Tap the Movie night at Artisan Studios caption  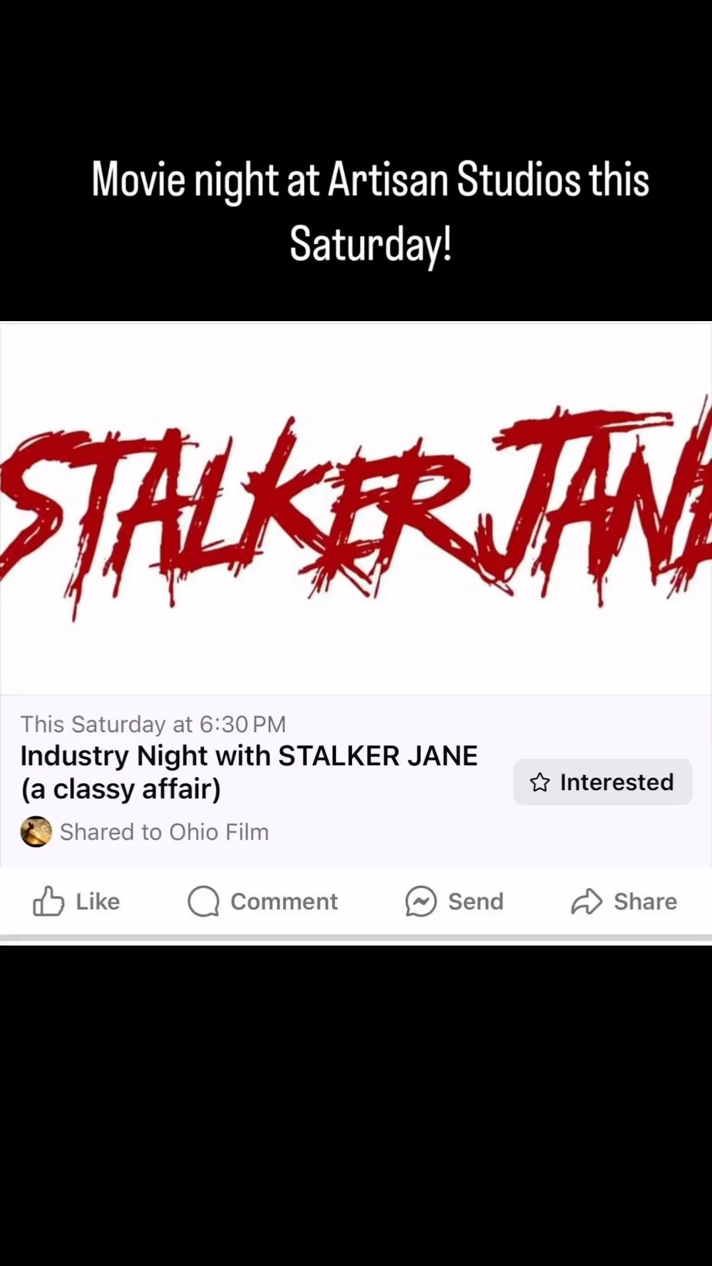[370, 179]
